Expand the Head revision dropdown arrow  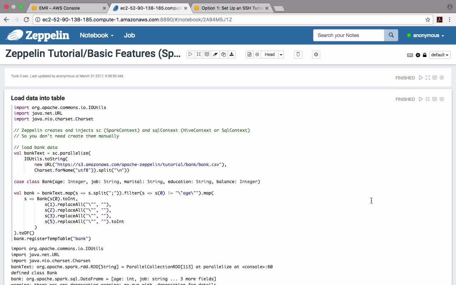281,55
